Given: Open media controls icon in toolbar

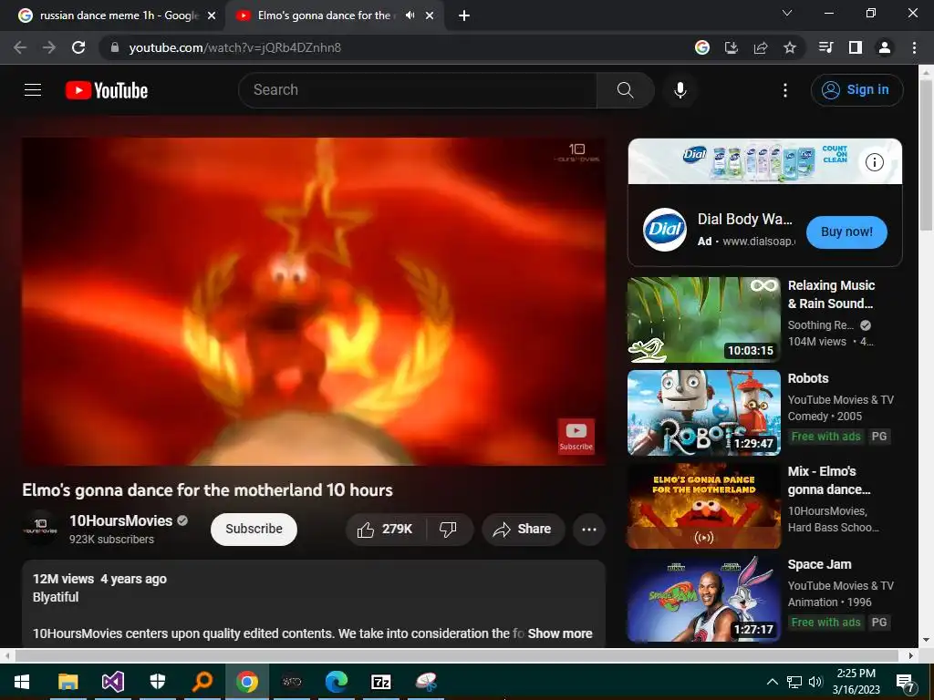Looking at the screenshot, I should pos(825,47).
